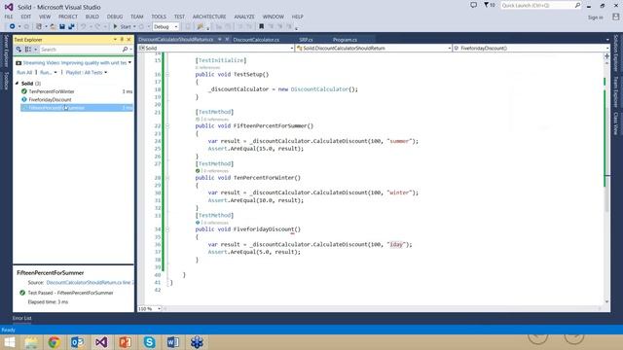Viewport: 623px width, 350px height.
Task: Click the Sign in link
Action: tap(595, 17)
